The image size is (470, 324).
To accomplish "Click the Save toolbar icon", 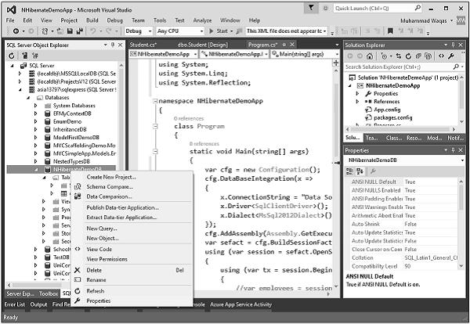I will (70, 31).
